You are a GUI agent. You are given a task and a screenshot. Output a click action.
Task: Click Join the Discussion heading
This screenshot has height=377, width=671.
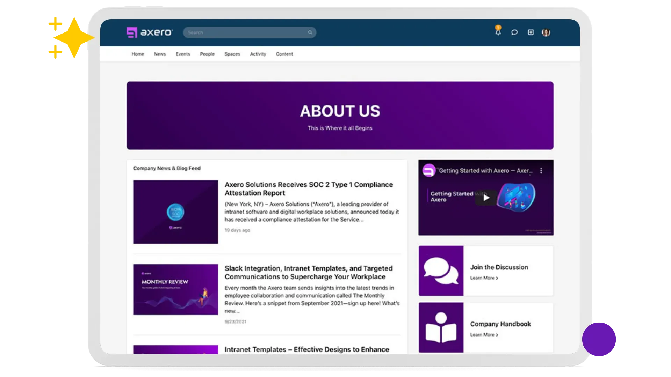(499, 267)
